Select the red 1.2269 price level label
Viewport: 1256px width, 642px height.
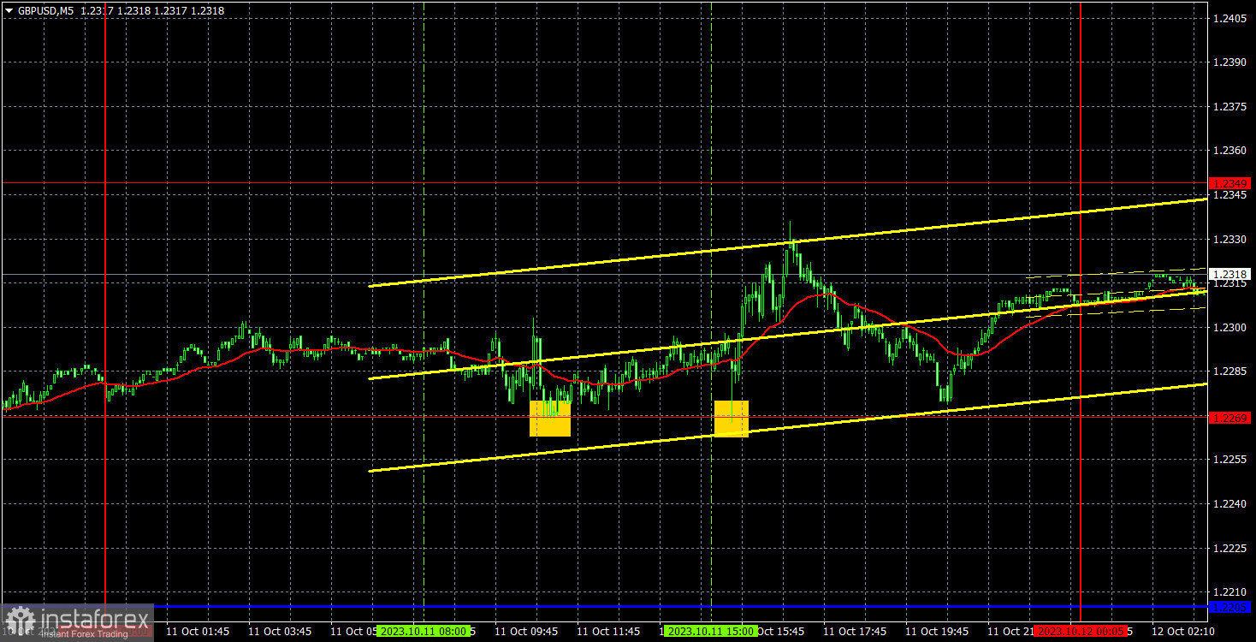tap(1230, 418)
